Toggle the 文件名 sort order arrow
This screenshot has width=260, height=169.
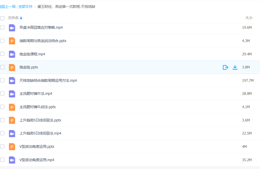click(21, 18)
